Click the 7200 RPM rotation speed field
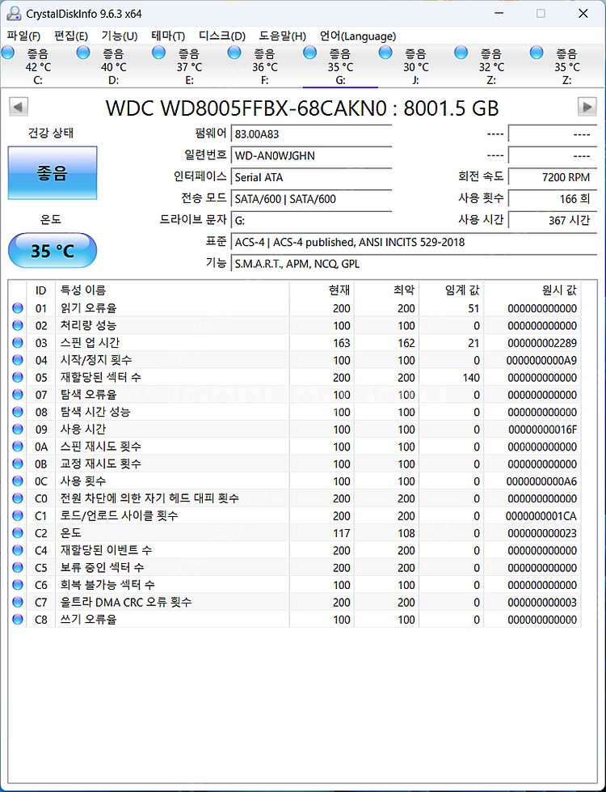The image size is (606, 792). tap(553, 177)
